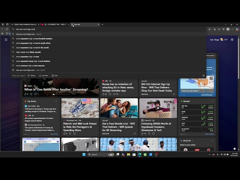Filter search by History
The height and width of the screenshot is (180, 240).
[x=31, y=76]
